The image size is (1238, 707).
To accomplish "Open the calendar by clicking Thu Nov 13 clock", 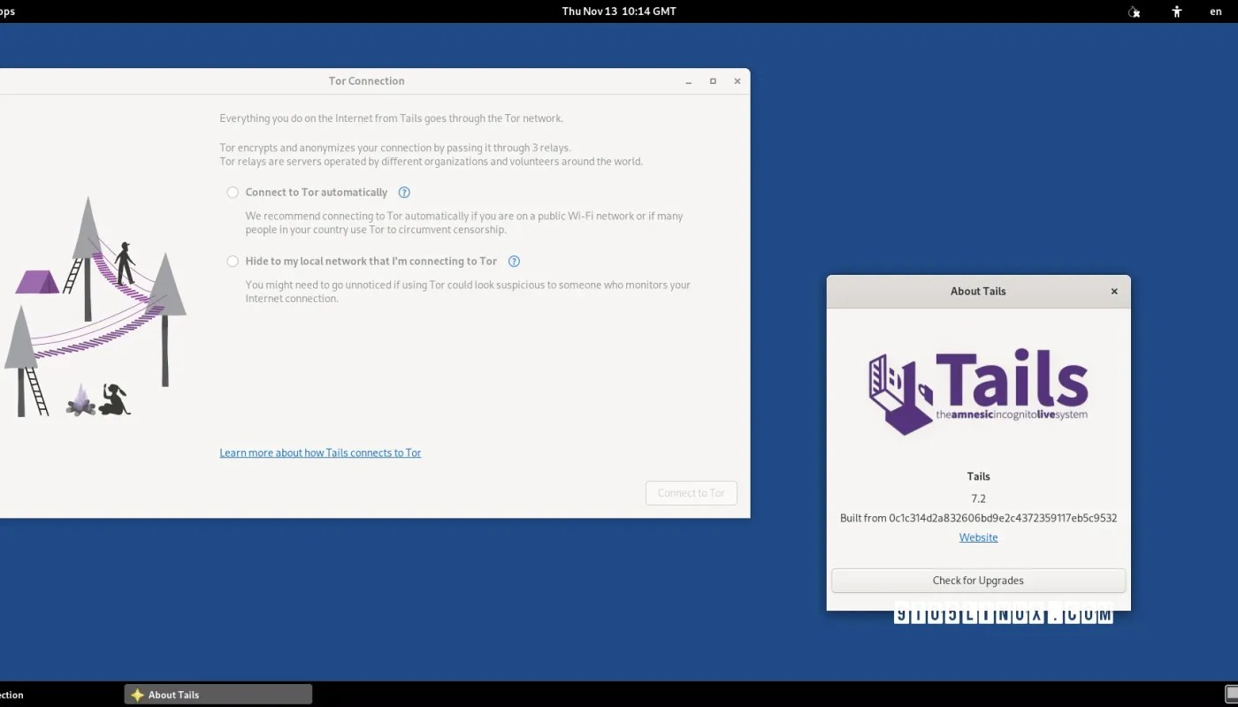I will click(619, 11).
